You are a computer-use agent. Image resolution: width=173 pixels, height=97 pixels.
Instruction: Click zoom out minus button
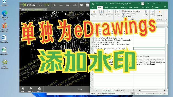(x=146, y=93)
